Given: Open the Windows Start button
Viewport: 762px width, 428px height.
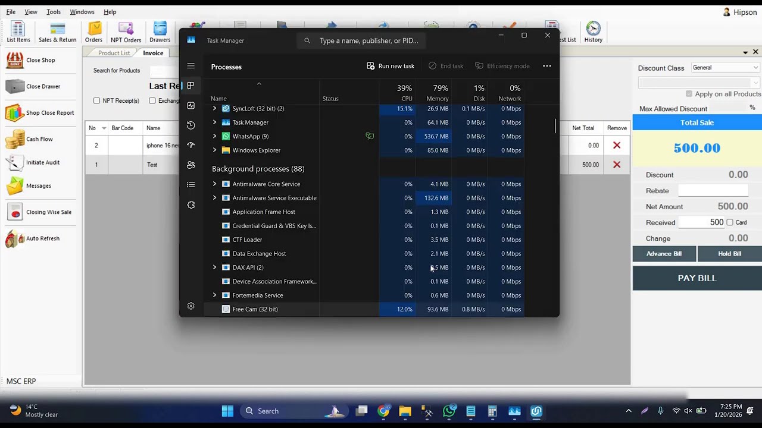Looking at the screenshot, I should tap(227, 411).
